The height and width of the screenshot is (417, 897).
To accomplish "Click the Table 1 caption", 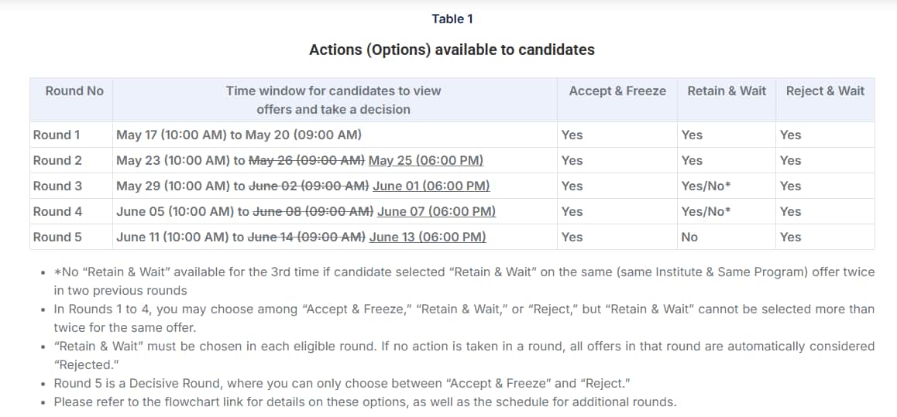I will 452,19.
